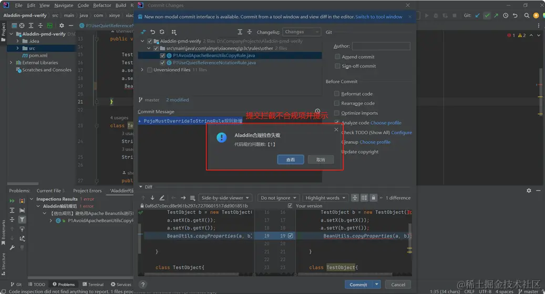Click Git push green arrow icon

496,16
